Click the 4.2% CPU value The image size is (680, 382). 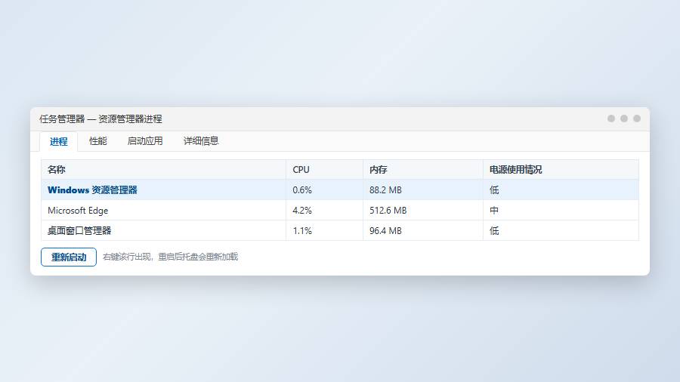point(302,211)
